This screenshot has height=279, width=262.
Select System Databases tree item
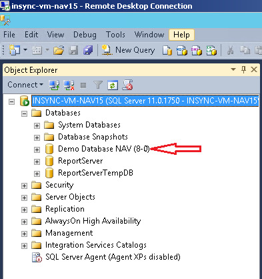[89, 125]
